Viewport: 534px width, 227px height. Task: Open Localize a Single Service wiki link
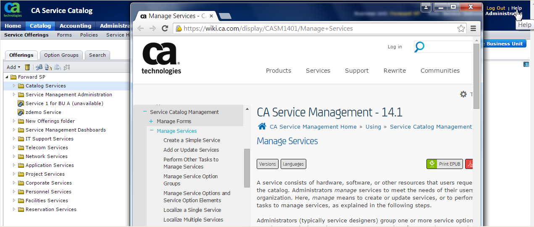coord(192,210)
